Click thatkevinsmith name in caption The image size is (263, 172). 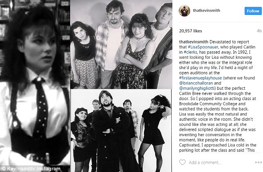coord(194,42)
